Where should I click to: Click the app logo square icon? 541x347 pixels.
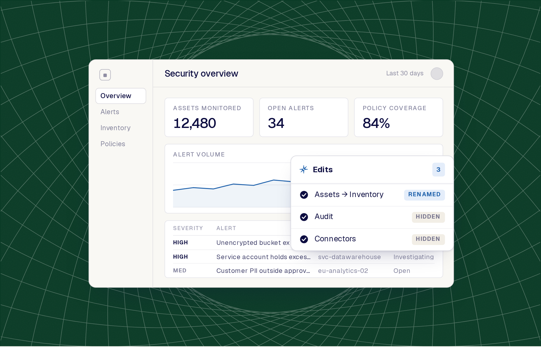pos(105,75)
